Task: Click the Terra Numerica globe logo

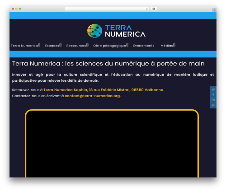Action: tap(94, 31)
